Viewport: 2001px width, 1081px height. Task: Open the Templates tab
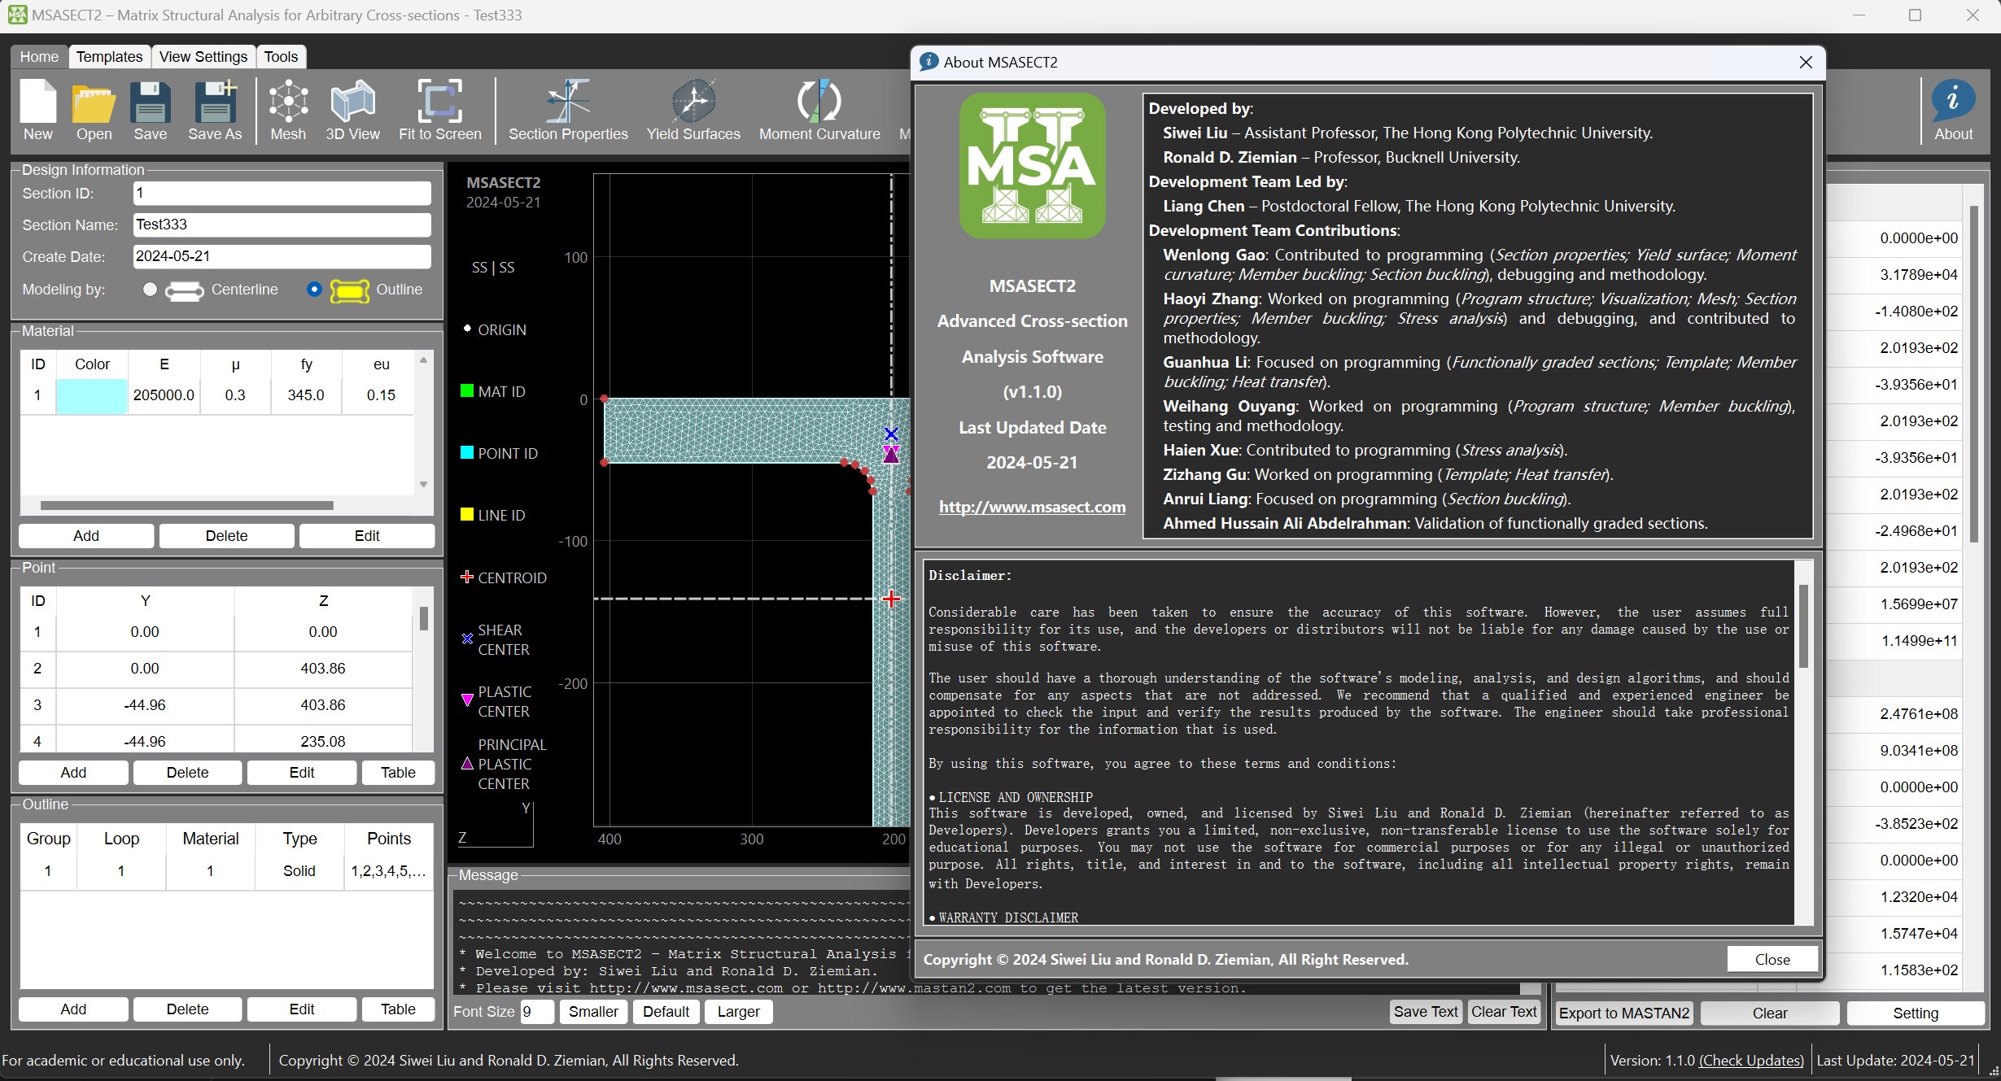coord(109,56)
